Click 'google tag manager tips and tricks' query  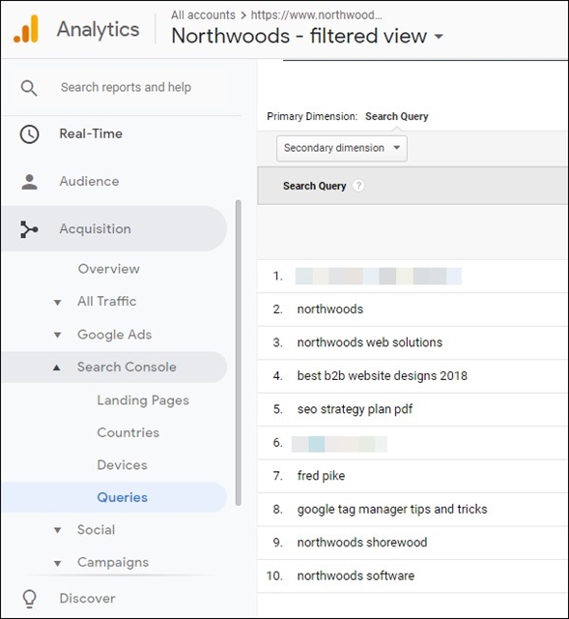[392, 510]
